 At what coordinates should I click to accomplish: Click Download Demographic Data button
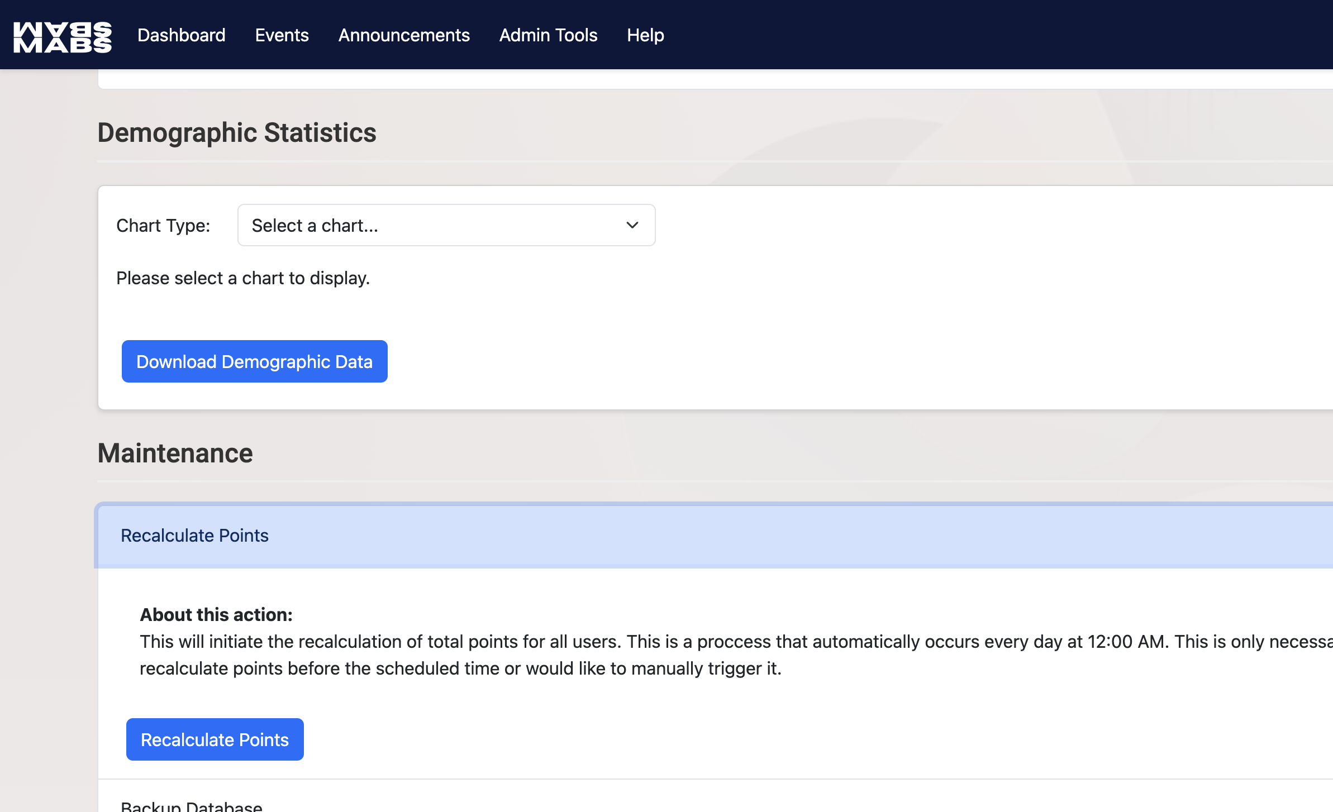coord(254,361)
